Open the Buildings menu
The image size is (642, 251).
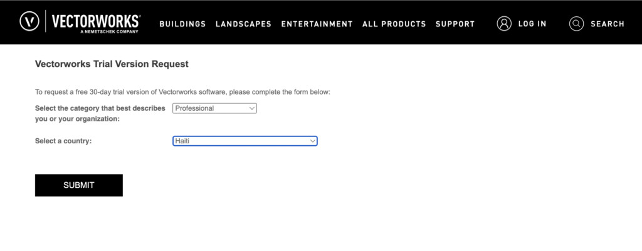[x=182, y=24]
